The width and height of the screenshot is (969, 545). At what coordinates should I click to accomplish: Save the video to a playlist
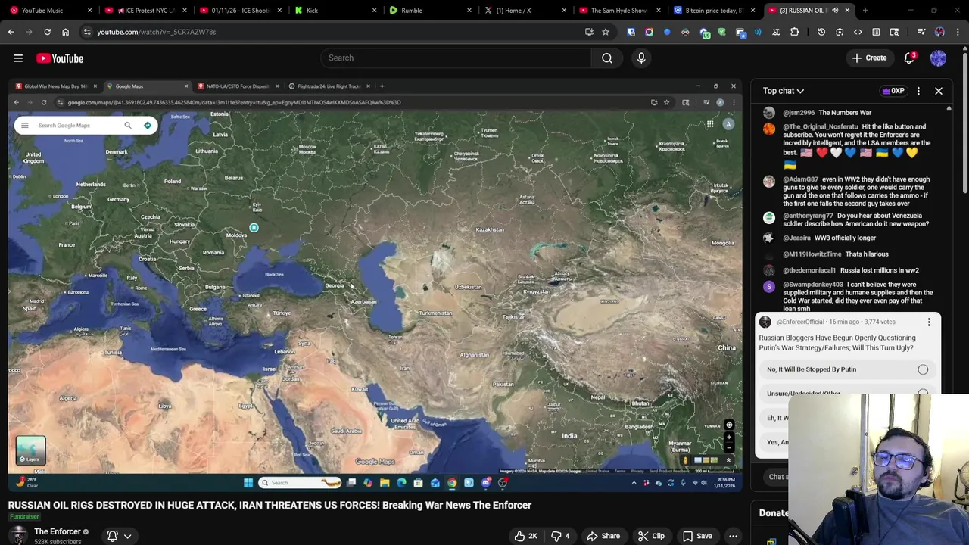point(696,536)
